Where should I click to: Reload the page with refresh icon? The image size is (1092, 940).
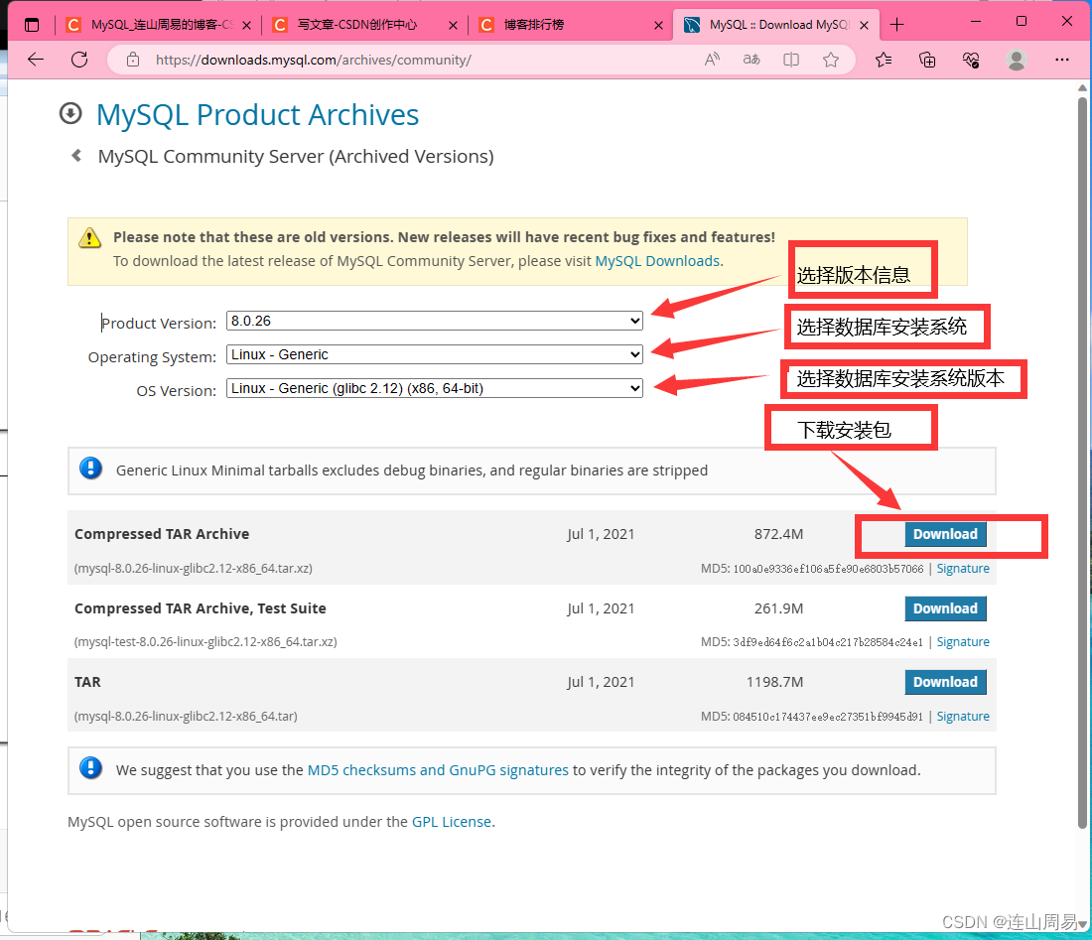coord(79,60)
